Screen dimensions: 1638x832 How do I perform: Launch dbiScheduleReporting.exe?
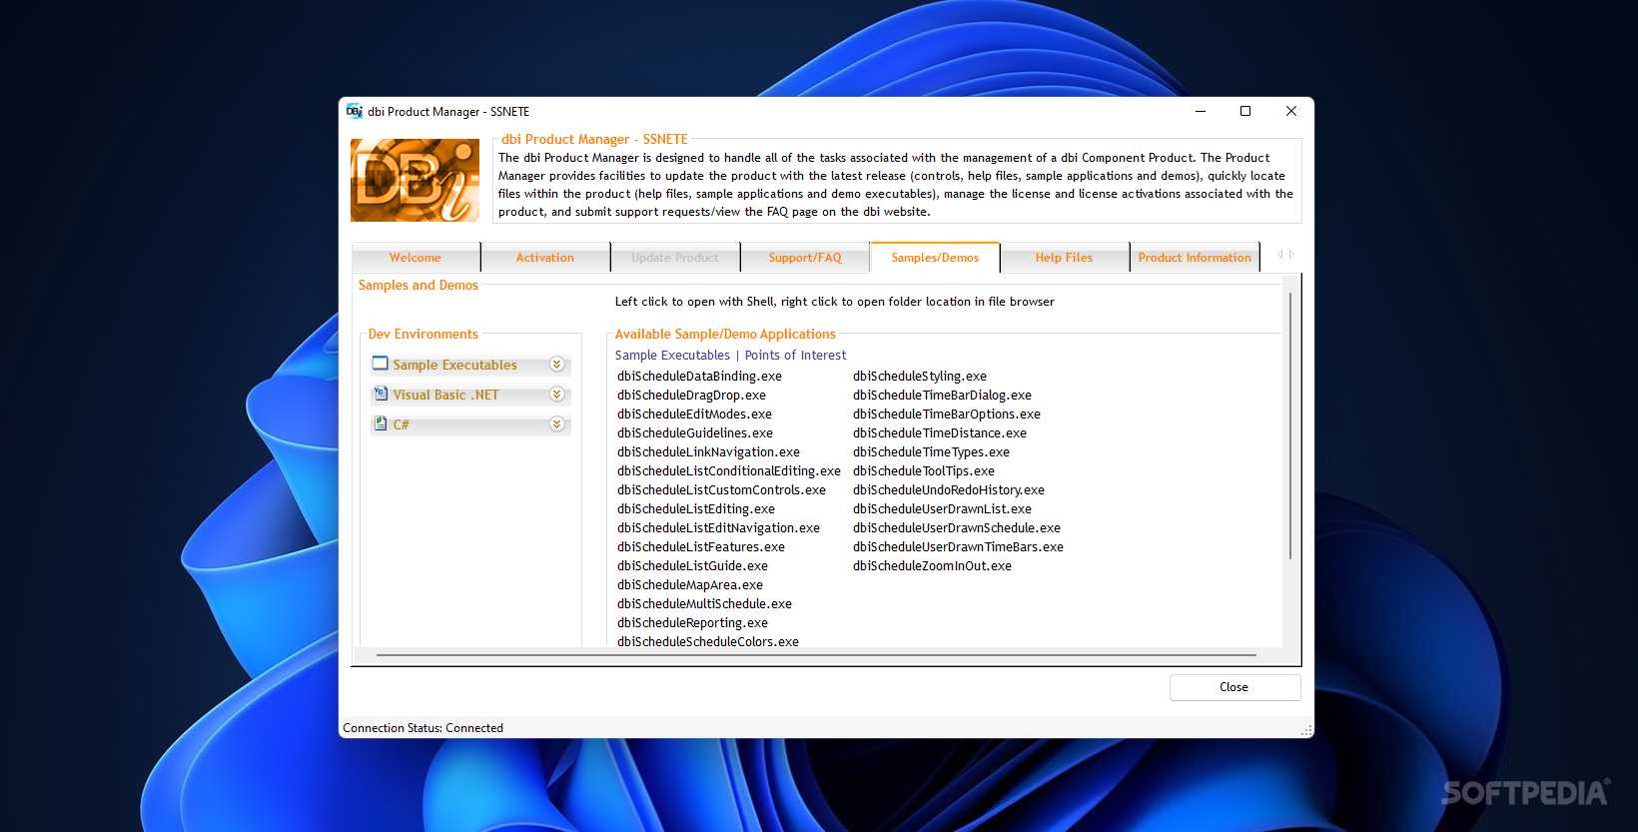click(692, 623)
